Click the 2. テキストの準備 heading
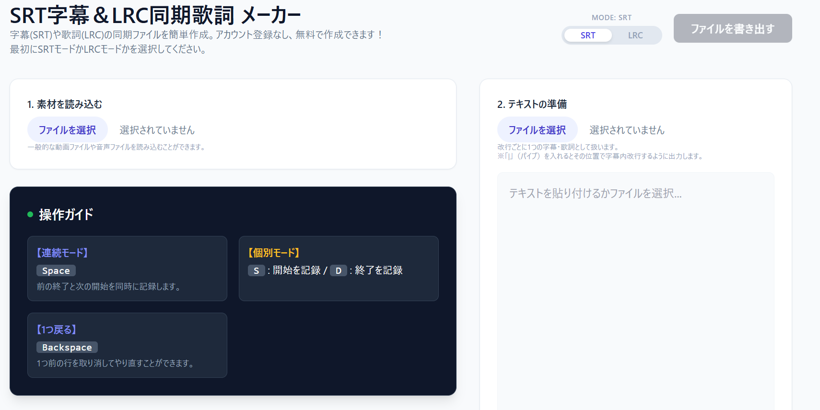Image resolution: width=820 pixels, height=410 pixels. 532,104
